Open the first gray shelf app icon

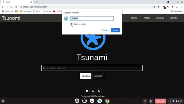click(x=77, y=101)
